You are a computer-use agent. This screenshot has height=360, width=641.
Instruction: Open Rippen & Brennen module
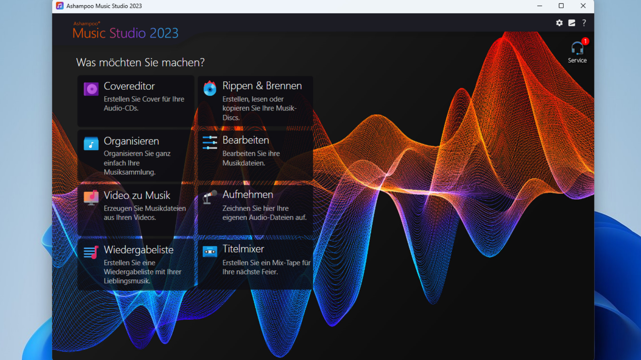coord(262,86)
